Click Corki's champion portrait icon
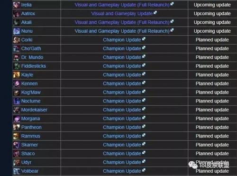Screen dimensions: 237x176 (x=17, y=40)
